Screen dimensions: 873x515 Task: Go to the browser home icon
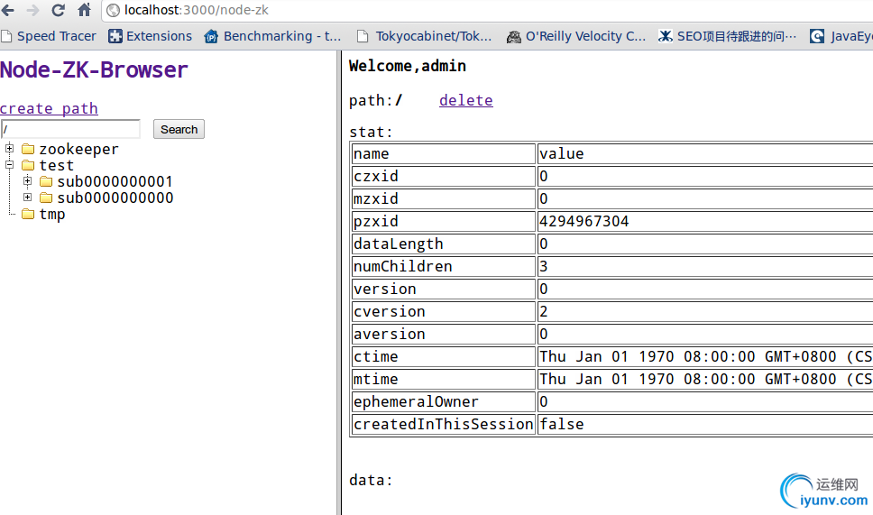coord(84,11)
